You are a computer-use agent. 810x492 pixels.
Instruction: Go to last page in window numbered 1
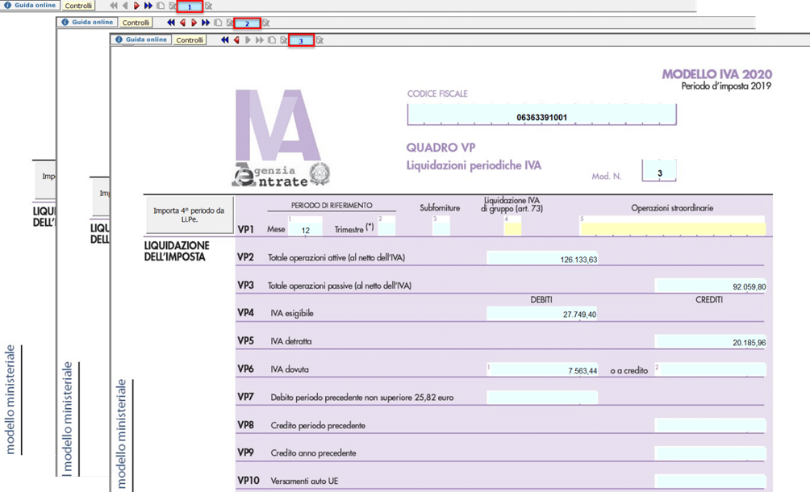click(148, 6)
